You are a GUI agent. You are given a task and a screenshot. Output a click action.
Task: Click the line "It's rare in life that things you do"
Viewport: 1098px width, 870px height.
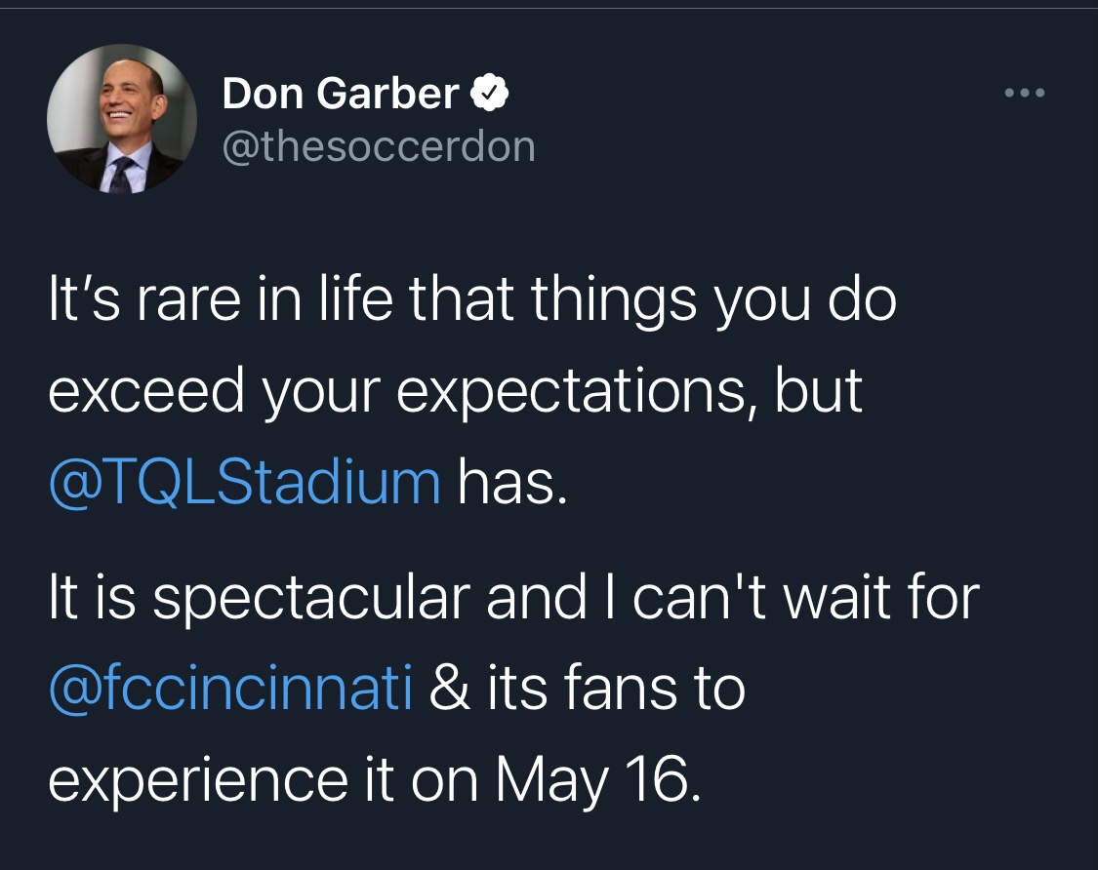coord(472,299)
